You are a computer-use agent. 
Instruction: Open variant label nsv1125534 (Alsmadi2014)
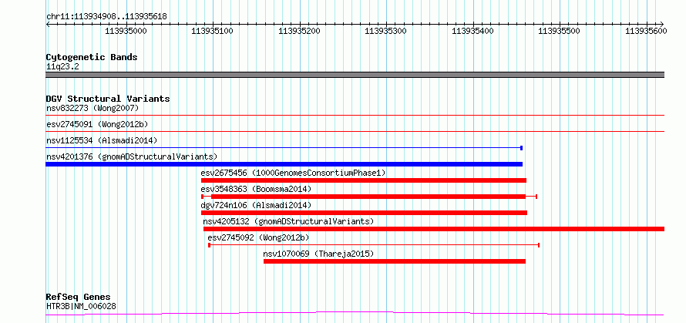coord(102,140)
